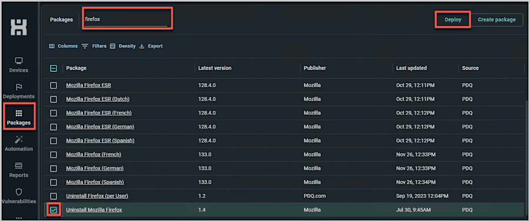Open the Uninstall Mozilla Firefox link
The height and width of the screenshot is (222, 530).
click(x=94, y=210)
